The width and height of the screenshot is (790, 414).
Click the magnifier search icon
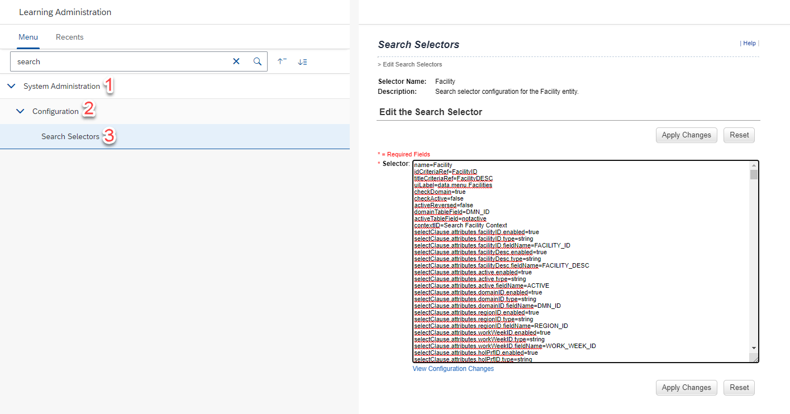coord(258,61)
